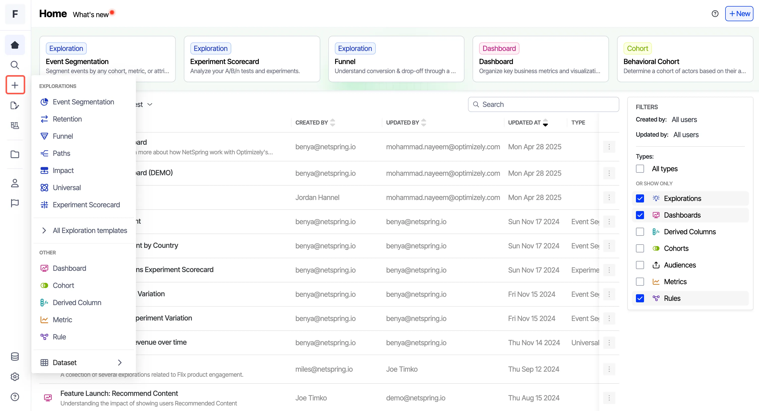Uncheck the Explorations filter checkbox
The image size is (759, 411).
click(x=640, y=199)
